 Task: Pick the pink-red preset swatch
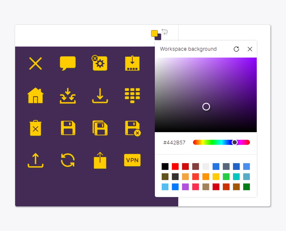click(x=196, y=187)
